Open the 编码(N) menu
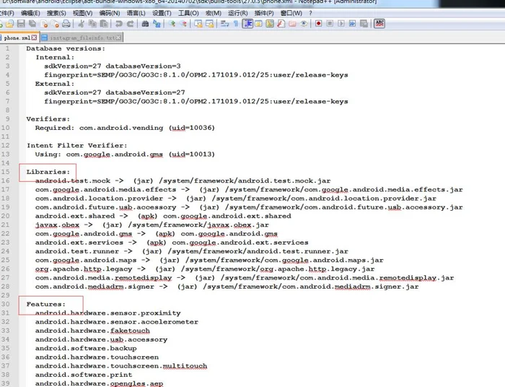505x387 pixels. [x=110, y=13]
